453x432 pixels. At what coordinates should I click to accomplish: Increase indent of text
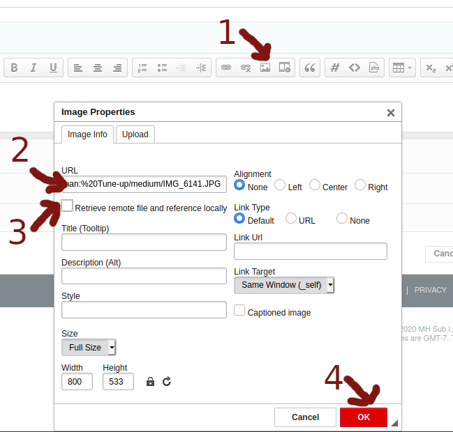tap(201, 68)
